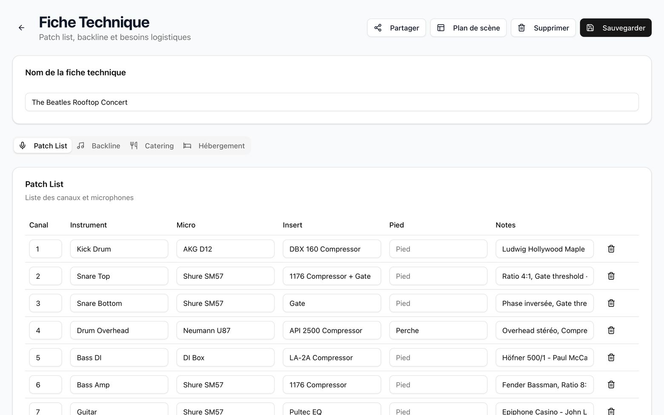The height and width of the screenshot is (415, 664).
Task: Edit the DBX 160 Compressor insert
Action: [x=332, y=249]
